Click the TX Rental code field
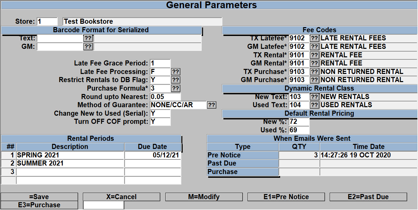Viewport: 418px width, 210px height. pyautogui.click(x=299, y=55)
